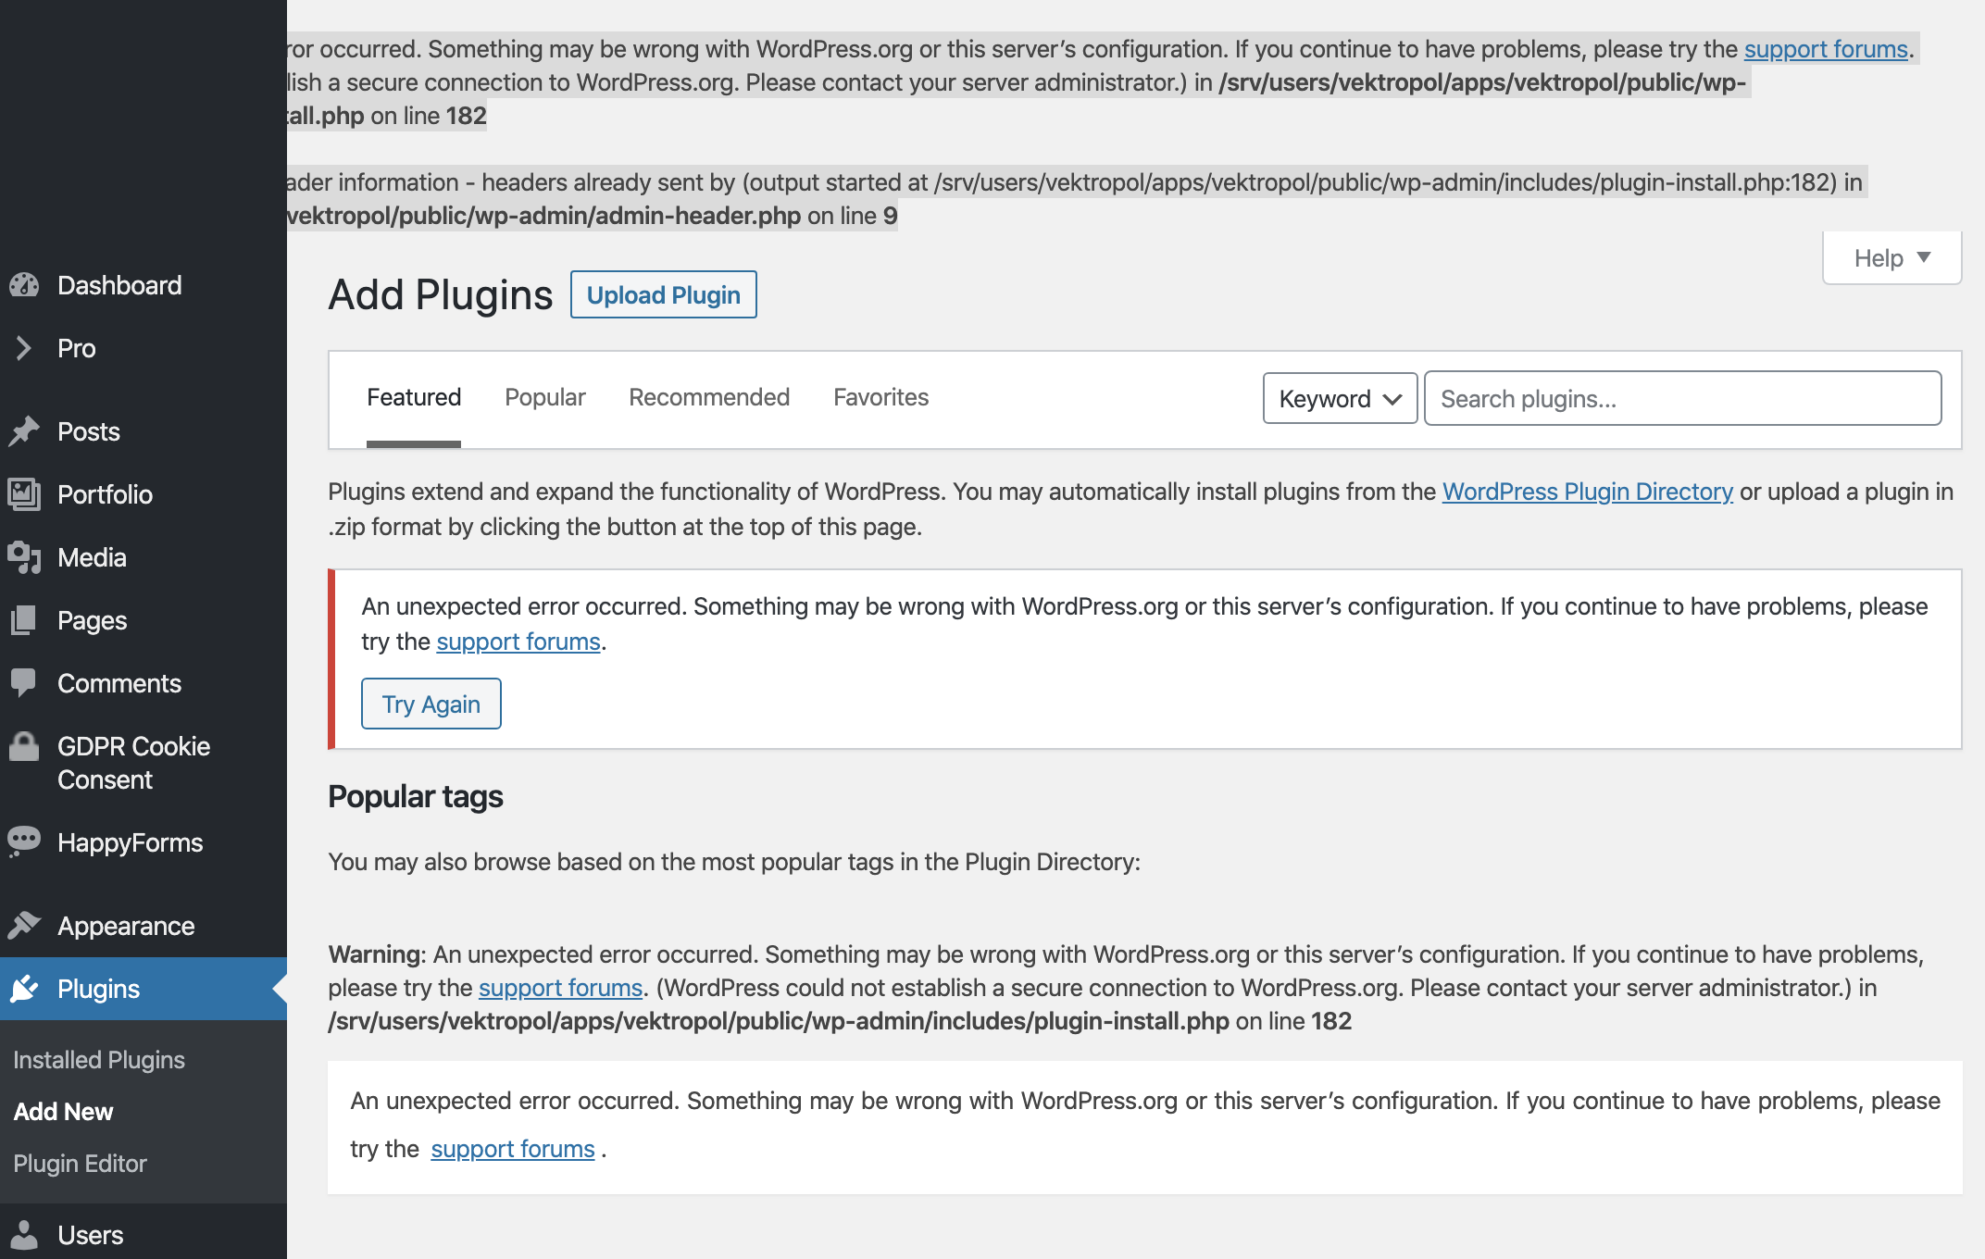Screen dimensions: 1985x1259
Task: Click the Pages icon in sidebar
Action: point(24,620)
